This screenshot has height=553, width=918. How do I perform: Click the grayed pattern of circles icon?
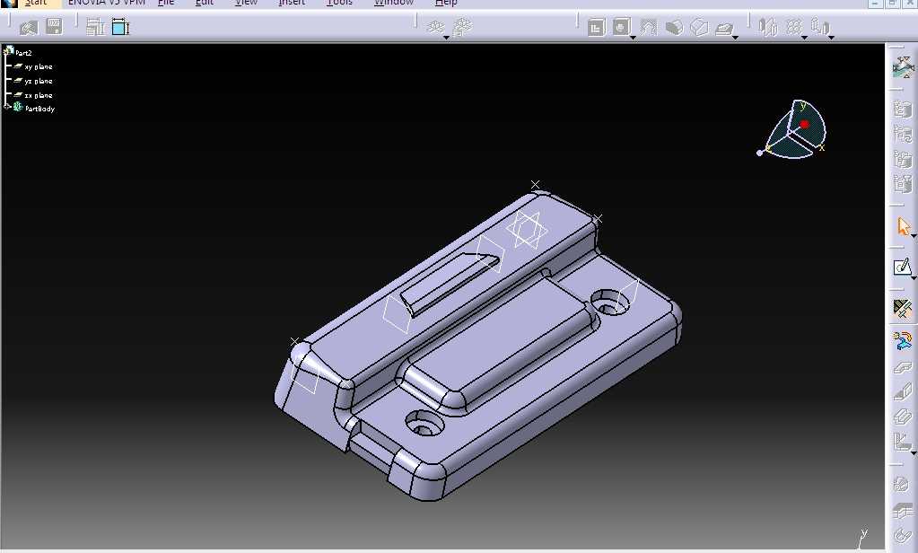tap(793, 27)
